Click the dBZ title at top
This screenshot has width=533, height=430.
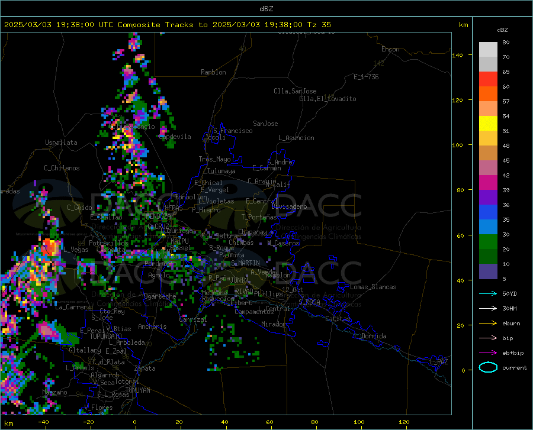pos(266,9)
